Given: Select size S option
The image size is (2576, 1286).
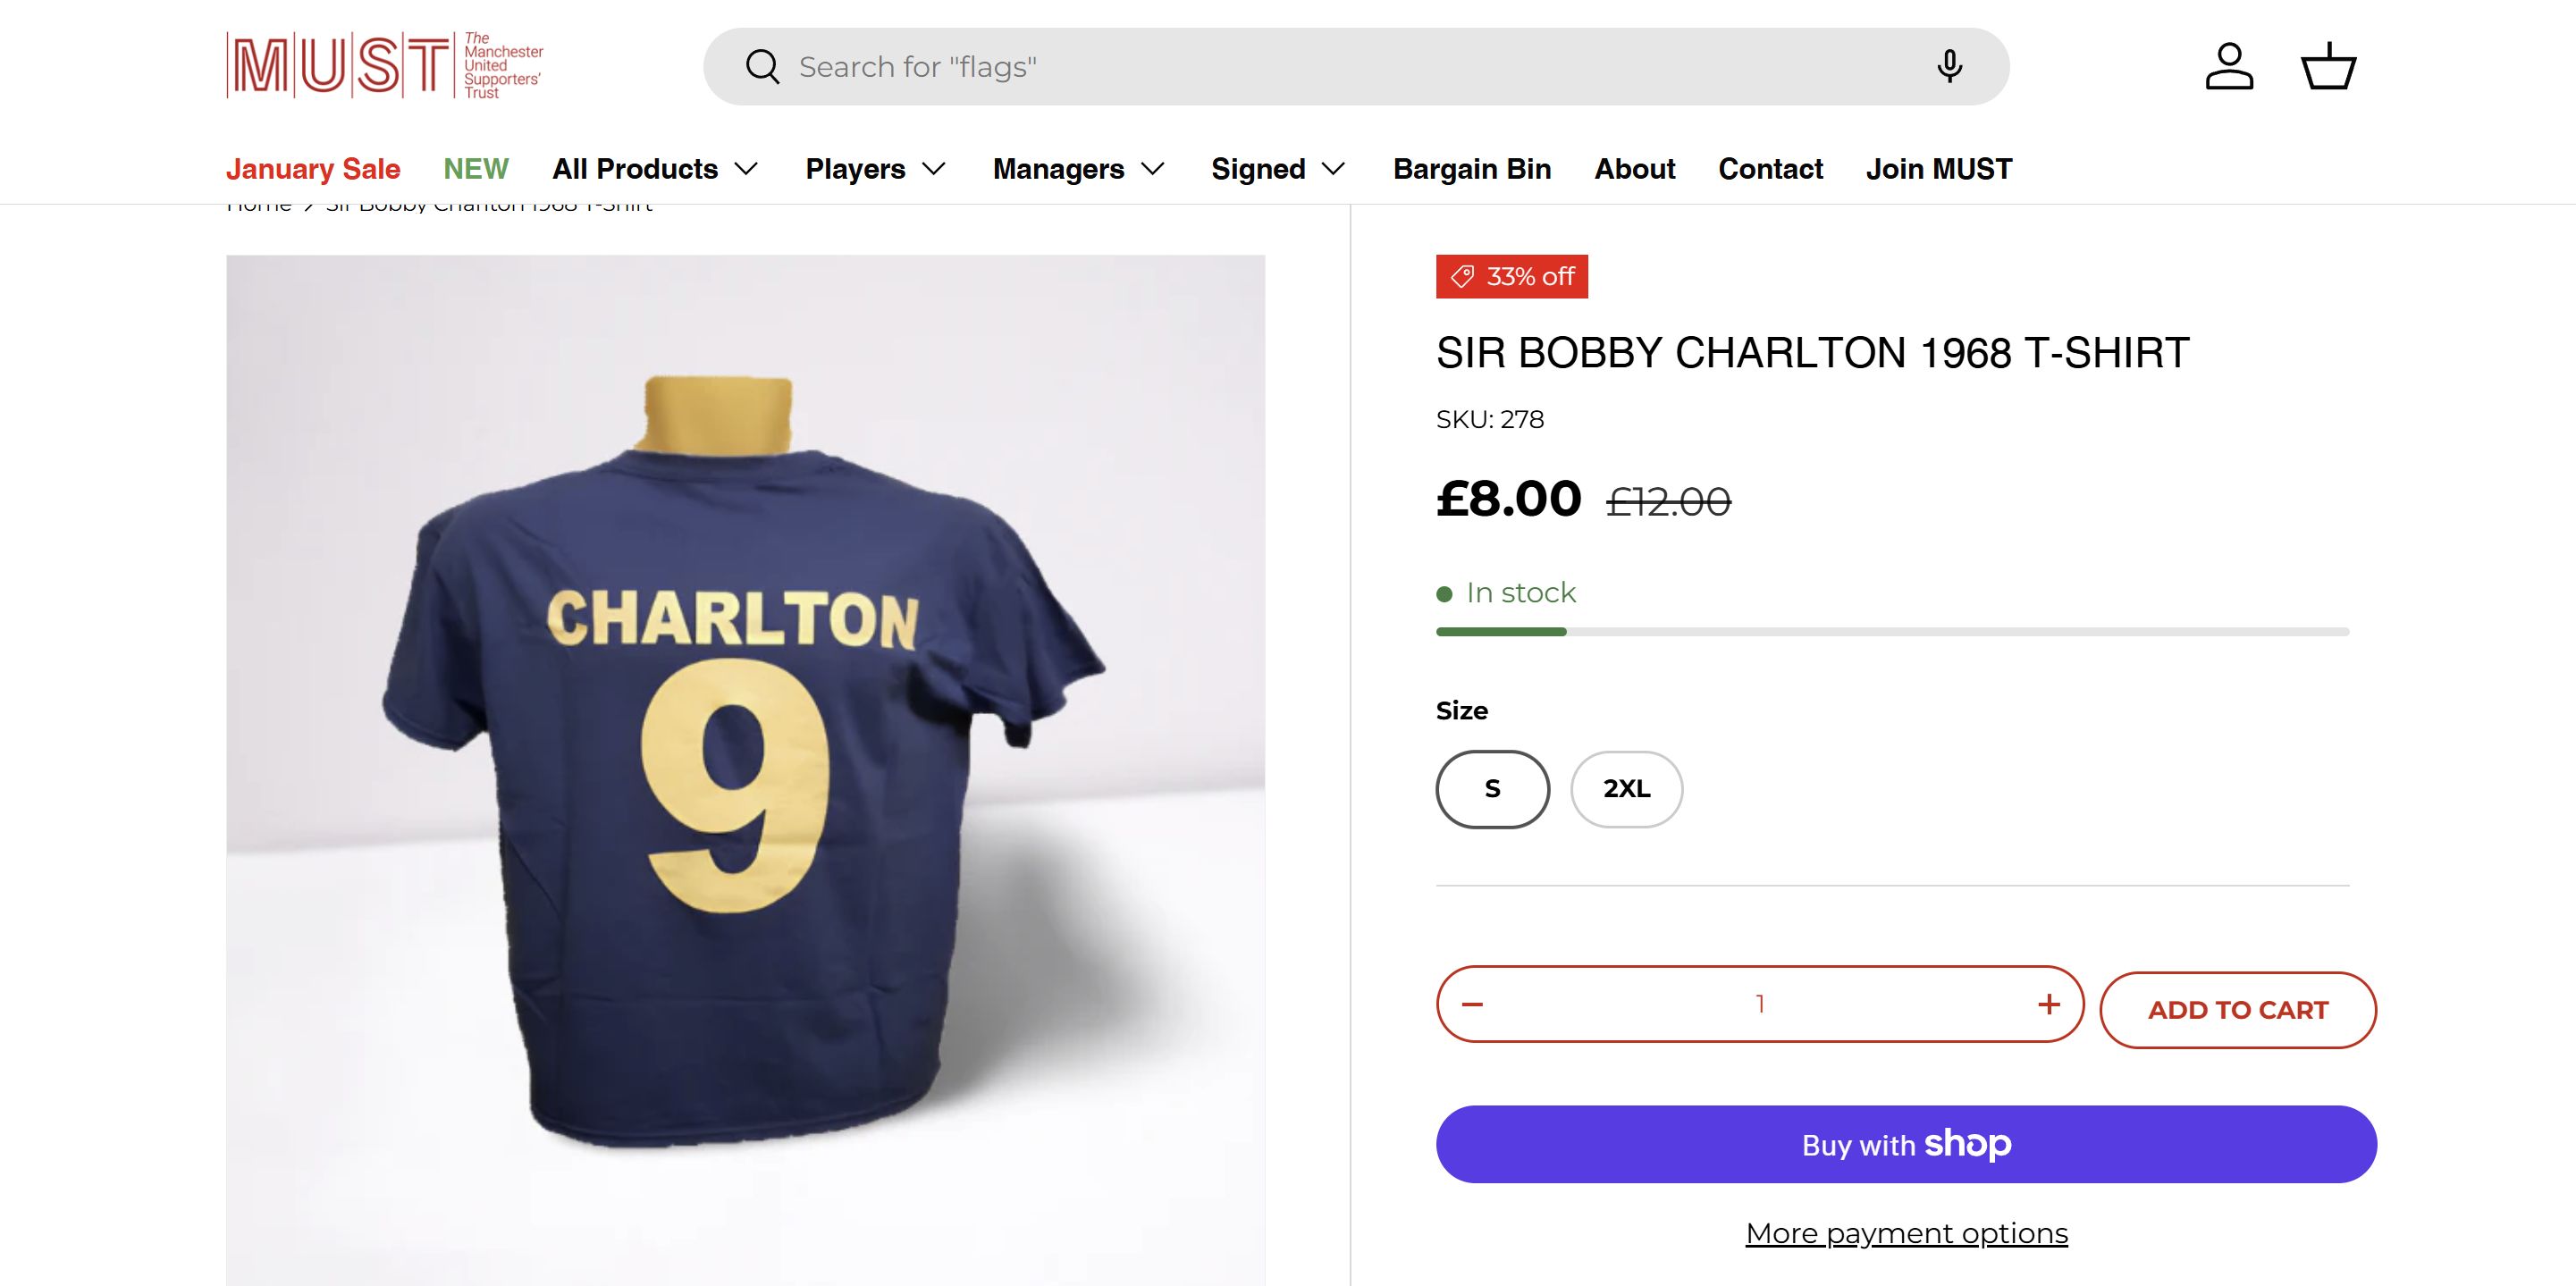Looking at the screenshot, I should 1492,789.
